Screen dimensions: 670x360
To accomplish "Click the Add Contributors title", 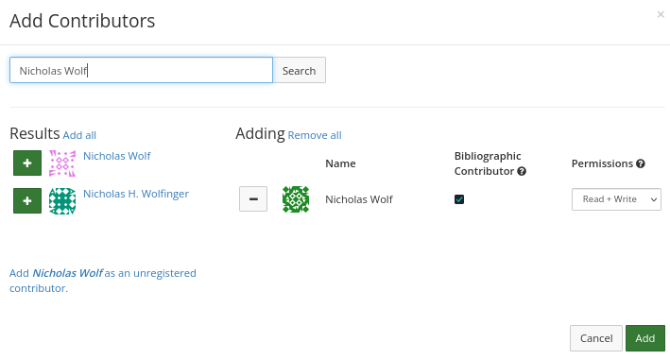I will point(82,21).
